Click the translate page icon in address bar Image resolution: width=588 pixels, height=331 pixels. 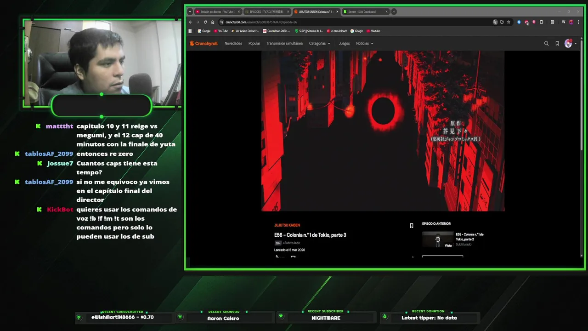pyautogui.click(x=495, y=22)
